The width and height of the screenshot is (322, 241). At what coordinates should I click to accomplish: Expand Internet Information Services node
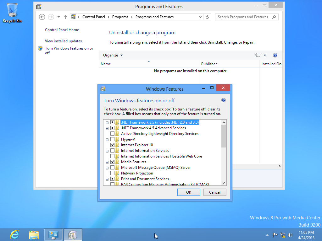107,151
